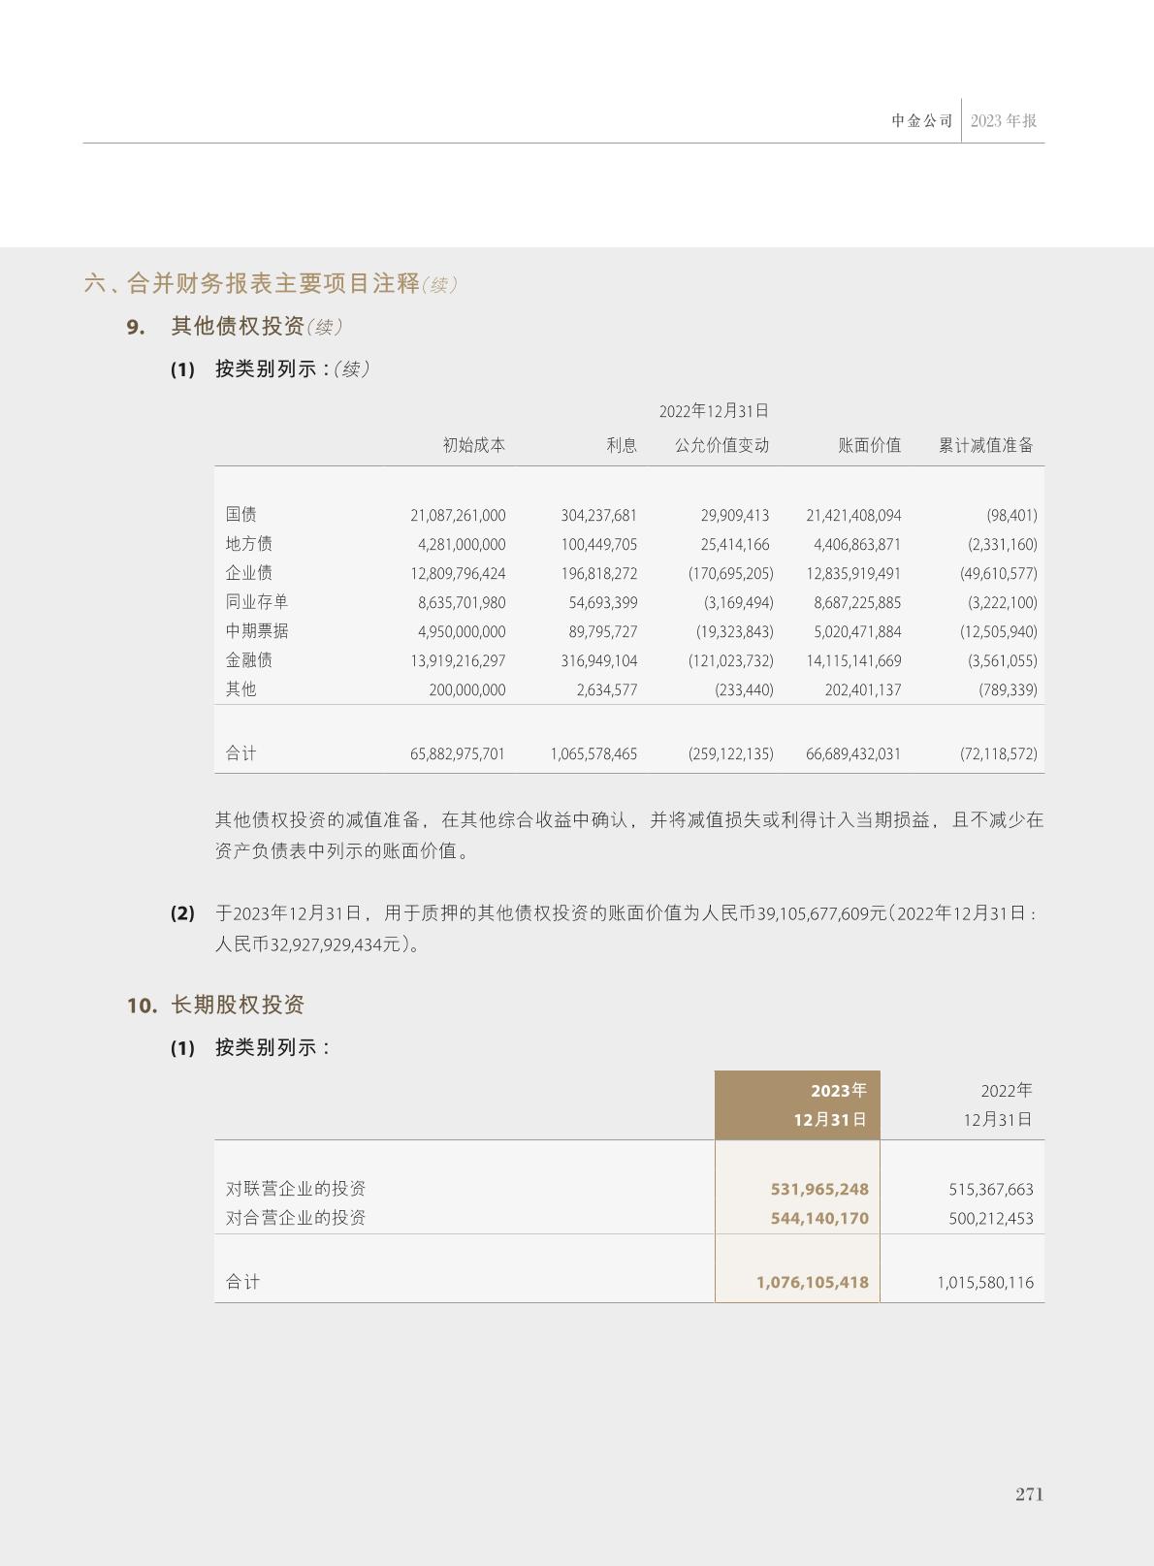1154x1566 pixels.
Task: Click the 对联营企业的投资 row label
Action: 296,1189
